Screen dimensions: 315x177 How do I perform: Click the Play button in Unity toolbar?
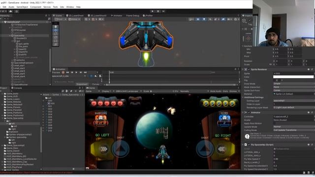click(153, 11)
